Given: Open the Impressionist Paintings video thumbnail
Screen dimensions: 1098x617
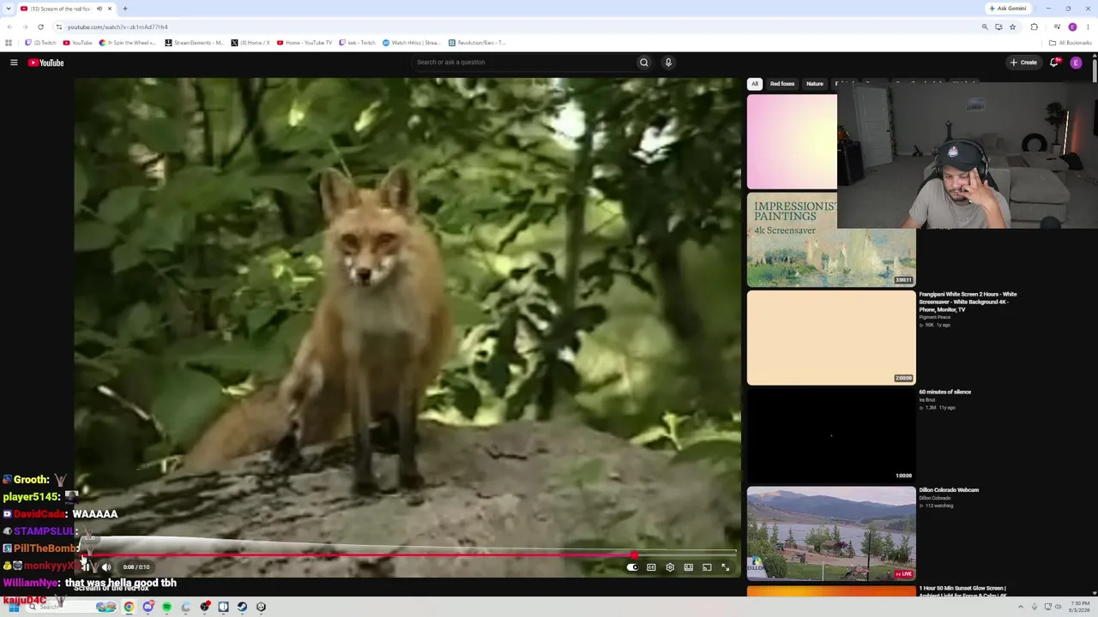Looking at the screenshot, I should point(831,240).
